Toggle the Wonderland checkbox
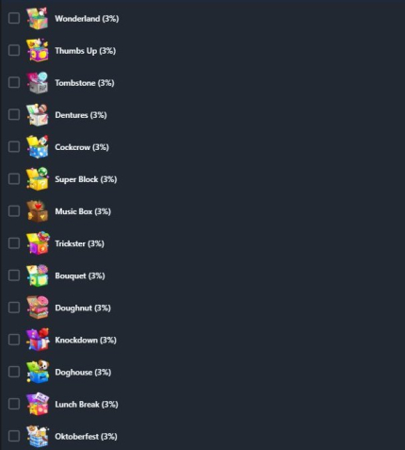This screenshot has width=405, height=450. pyautogui.click(x=14, y=18)
